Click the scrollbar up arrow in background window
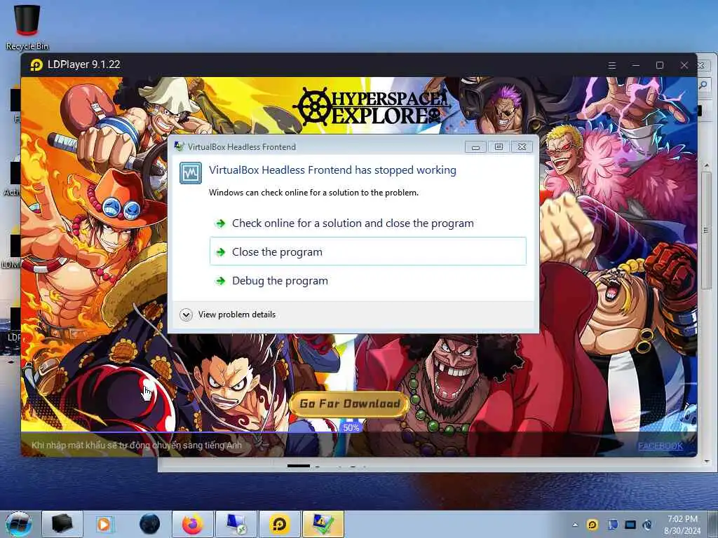Image resolution: width=718 pixels, height=538 pixels. (x=707, y=165)
